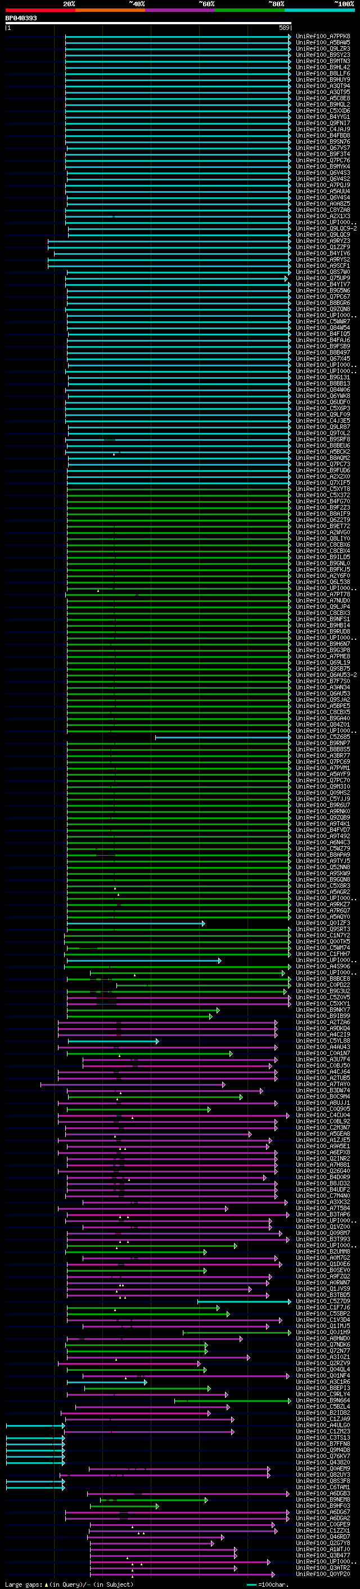Click the cyan ~100% identity legend bar
Viewport: 360px width, 1589px height.
click(x=319, y=11)
